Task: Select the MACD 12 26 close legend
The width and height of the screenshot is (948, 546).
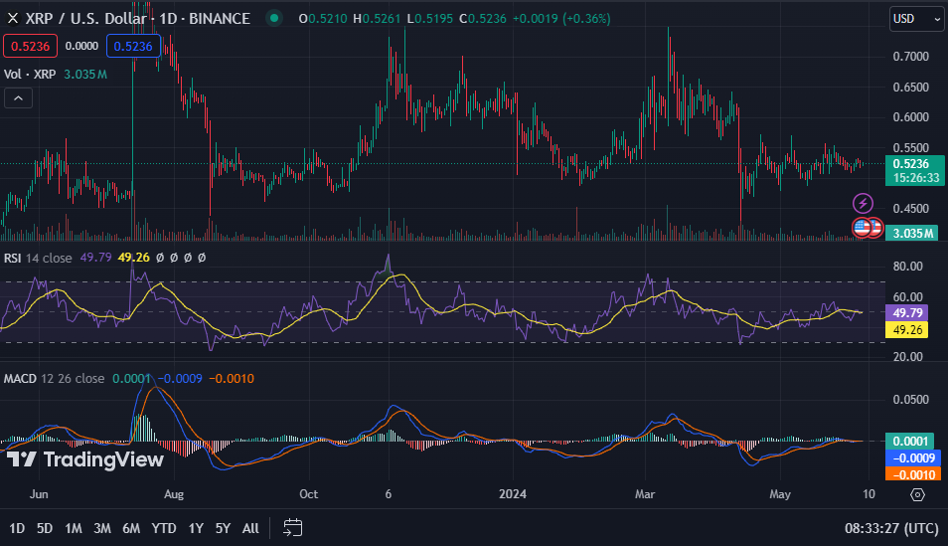Action: (54, 379)
